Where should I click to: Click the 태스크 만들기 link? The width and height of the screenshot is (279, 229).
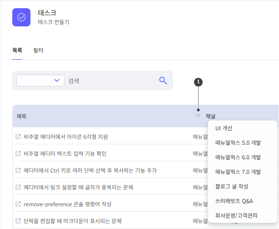click(53, 22)
